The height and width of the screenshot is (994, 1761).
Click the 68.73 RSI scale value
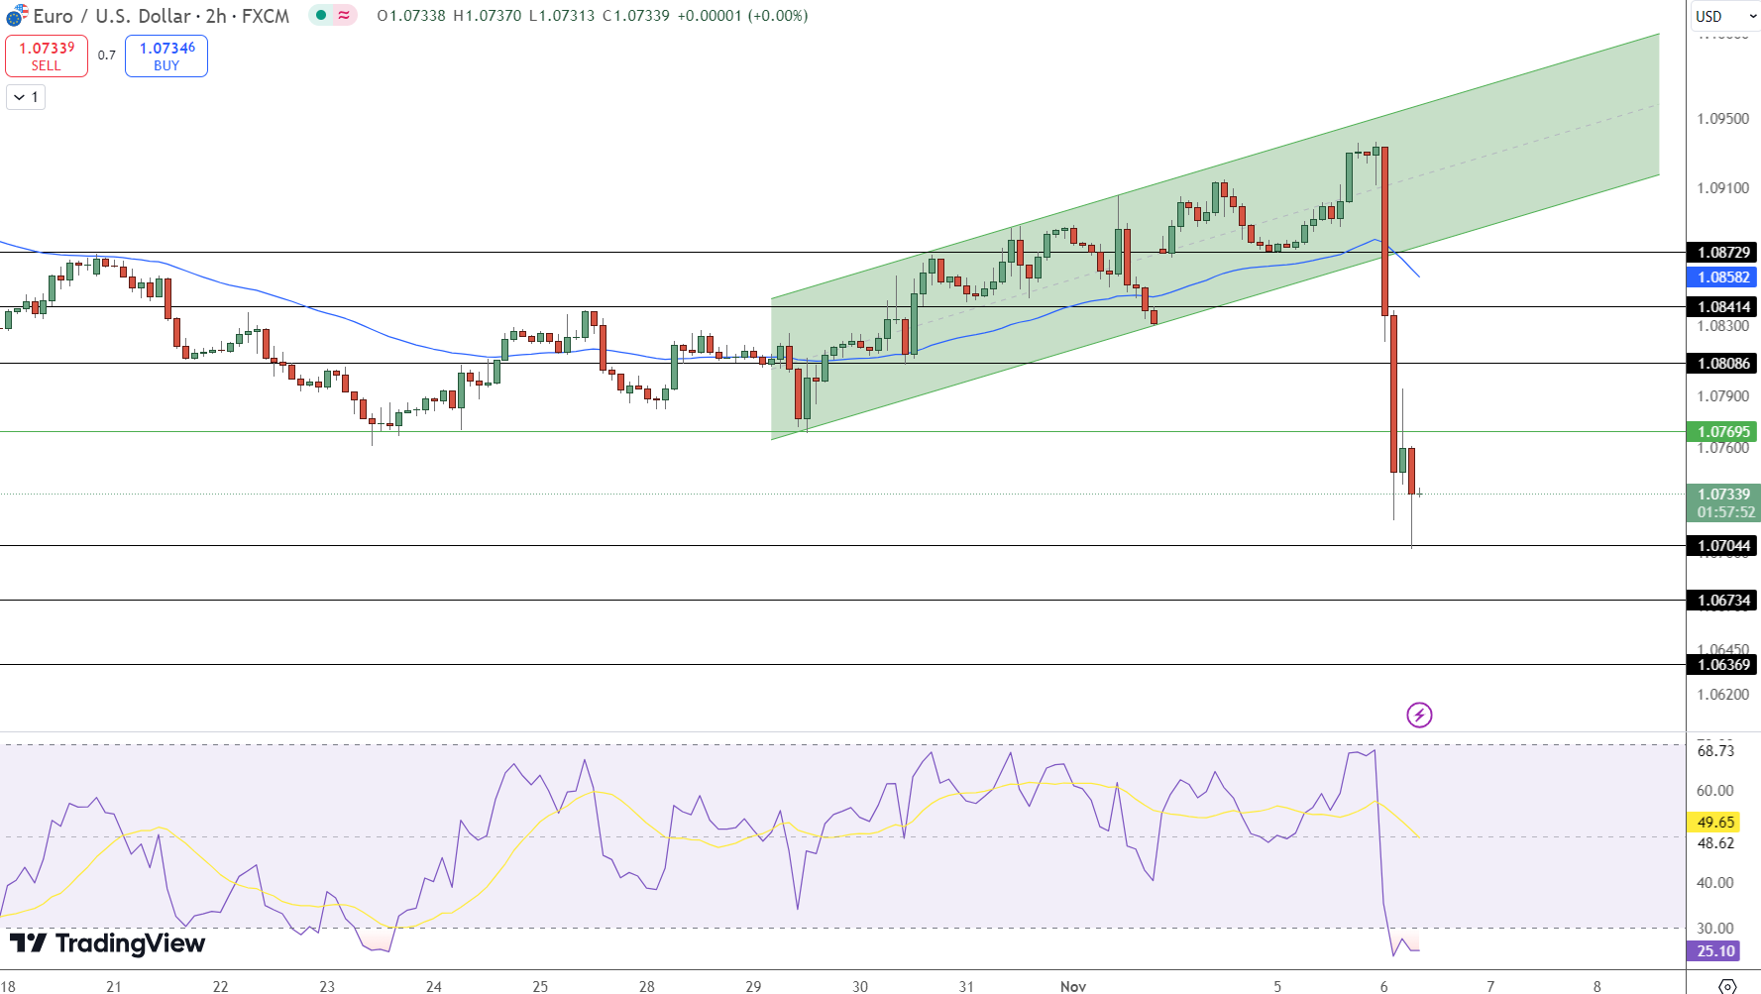(1715, 751)
